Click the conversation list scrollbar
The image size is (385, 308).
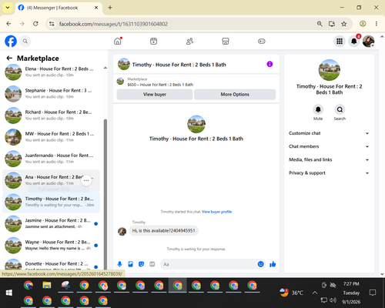[x=105, y=194]
